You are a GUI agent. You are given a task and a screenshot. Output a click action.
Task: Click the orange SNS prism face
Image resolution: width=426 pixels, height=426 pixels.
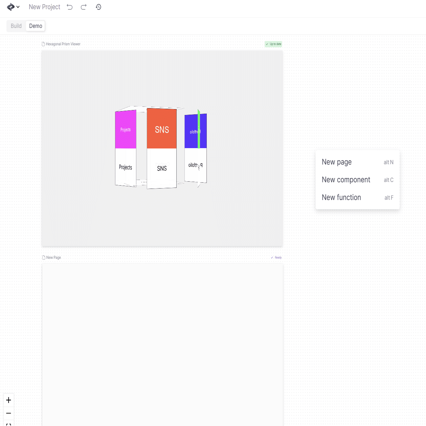pos(162,129)
